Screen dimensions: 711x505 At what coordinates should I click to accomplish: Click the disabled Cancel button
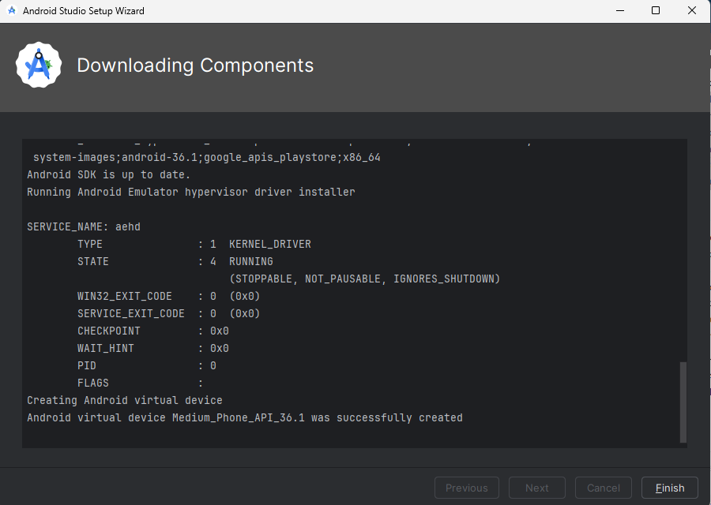[603, 488]
